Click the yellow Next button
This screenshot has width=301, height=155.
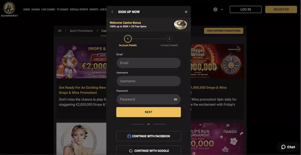148,112
